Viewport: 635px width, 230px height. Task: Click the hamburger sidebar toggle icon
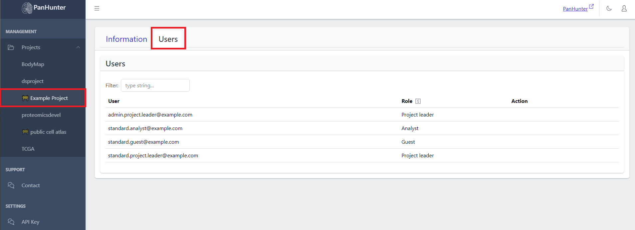coord(97,8)
